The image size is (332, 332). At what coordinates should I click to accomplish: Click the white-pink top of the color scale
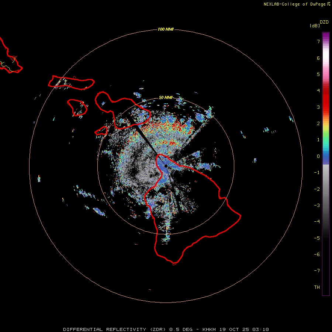pyautogui.click(x=326, y=56)
